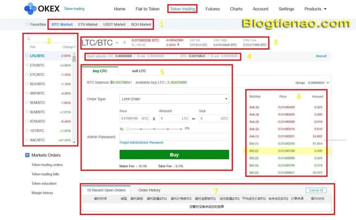Open the Home menu item
This screenshot has width=356, height=220.
pyautogui.click(x=119, y=9)
